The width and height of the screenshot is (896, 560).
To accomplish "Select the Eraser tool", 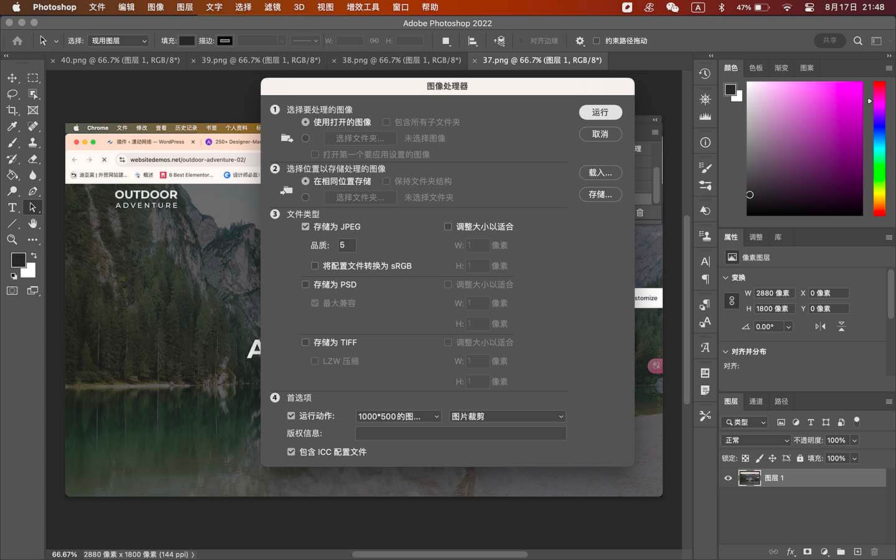I will pyautogui.click(x=33, y=159).
